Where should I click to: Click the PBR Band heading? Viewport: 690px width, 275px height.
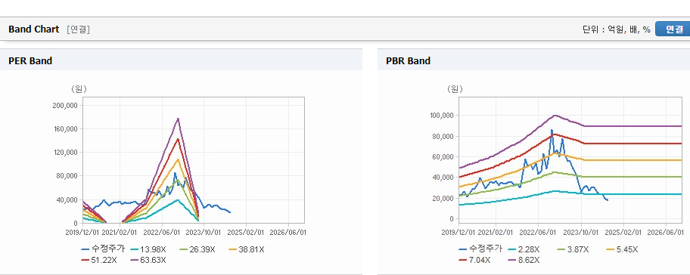tap(408, 61)
